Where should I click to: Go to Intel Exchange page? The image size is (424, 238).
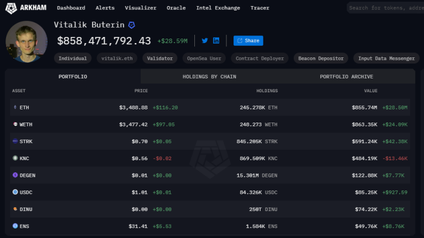coord(218,8)
